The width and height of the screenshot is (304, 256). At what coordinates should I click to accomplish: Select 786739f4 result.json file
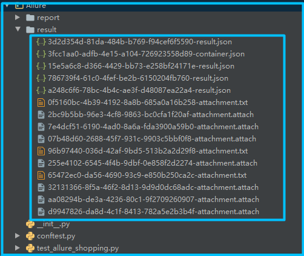[138, 78]
